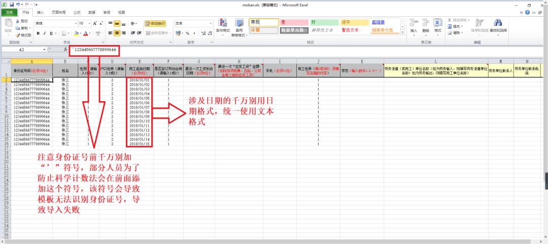
Task: Open the font name 宋体 dropdown
Action: pos(76,23)
